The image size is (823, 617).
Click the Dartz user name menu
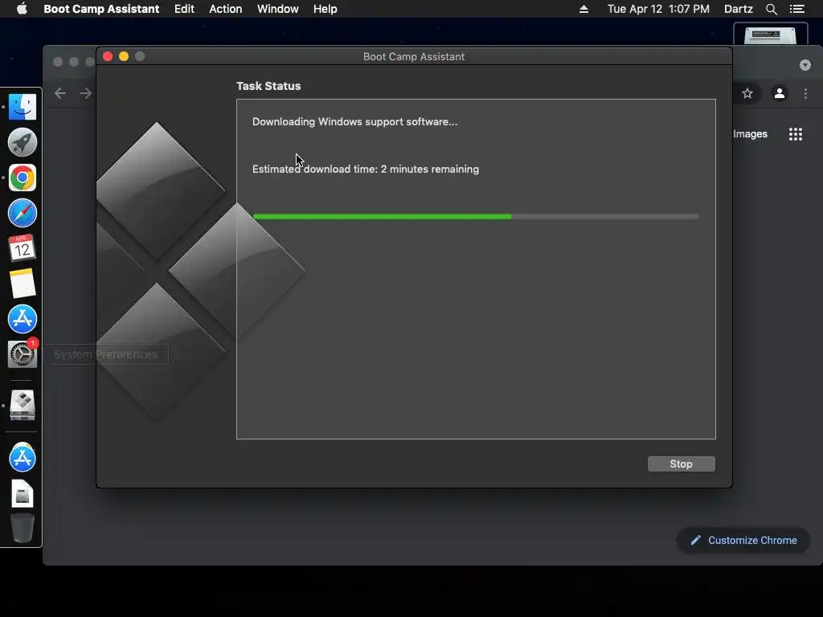click(738, 9)
